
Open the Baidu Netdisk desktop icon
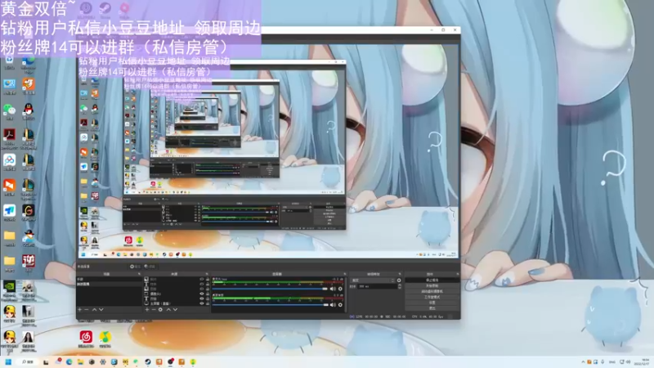click(9, 161)
